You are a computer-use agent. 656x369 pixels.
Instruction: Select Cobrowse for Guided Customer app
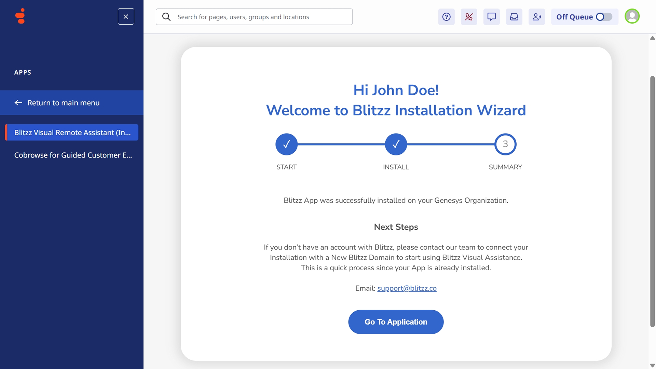coord(73,155)
